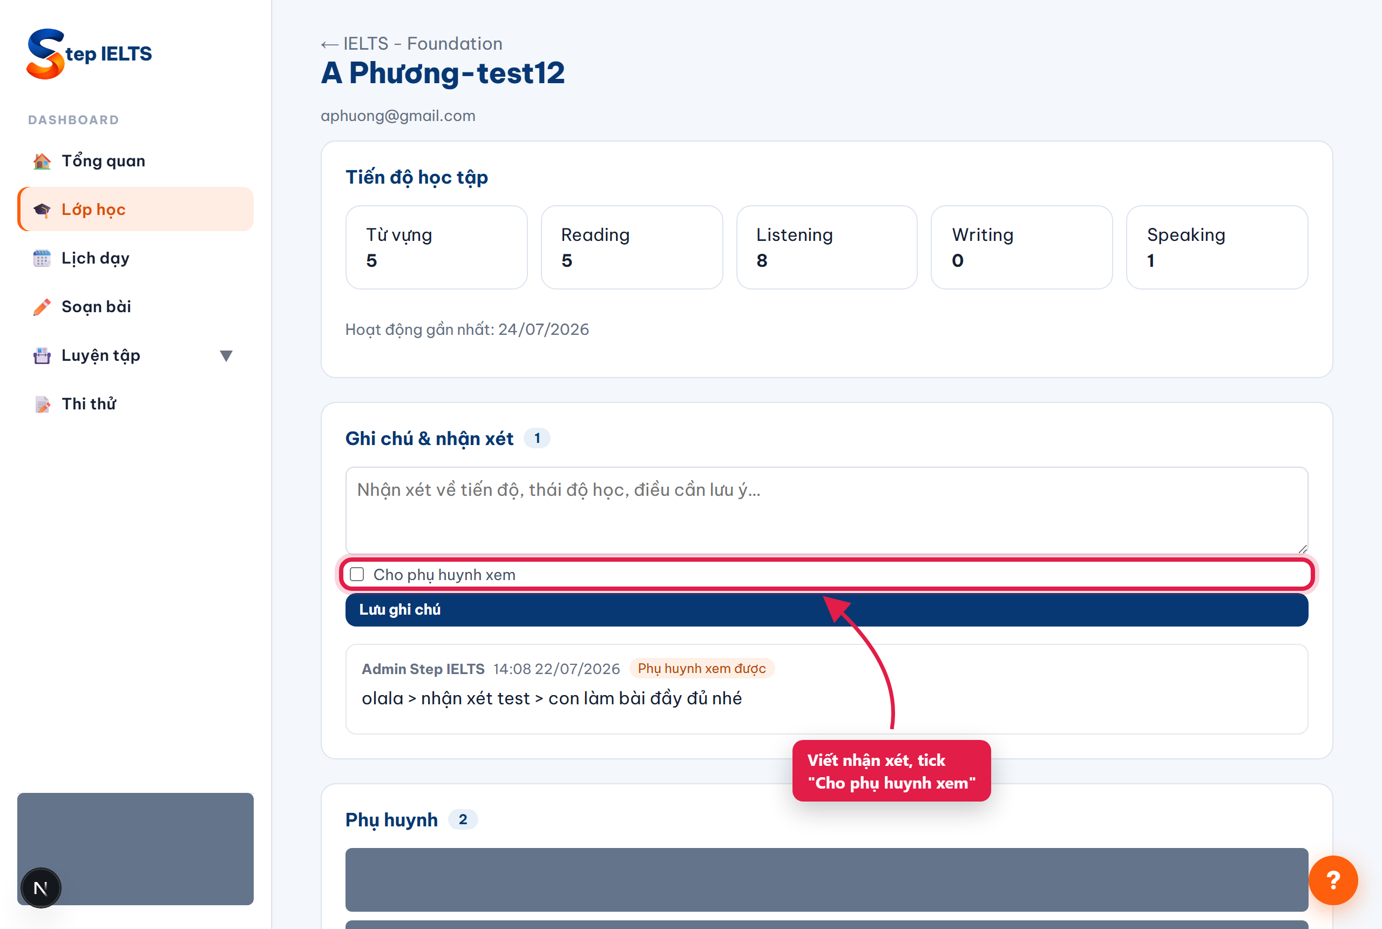Click the round N badge icon
Screen dimensions: 1382x929
pos(41,887)
